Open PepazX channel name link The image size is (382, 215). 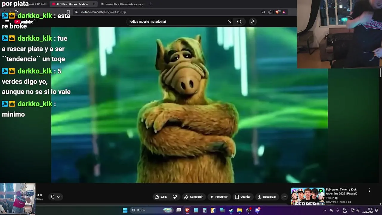[330, 198]
